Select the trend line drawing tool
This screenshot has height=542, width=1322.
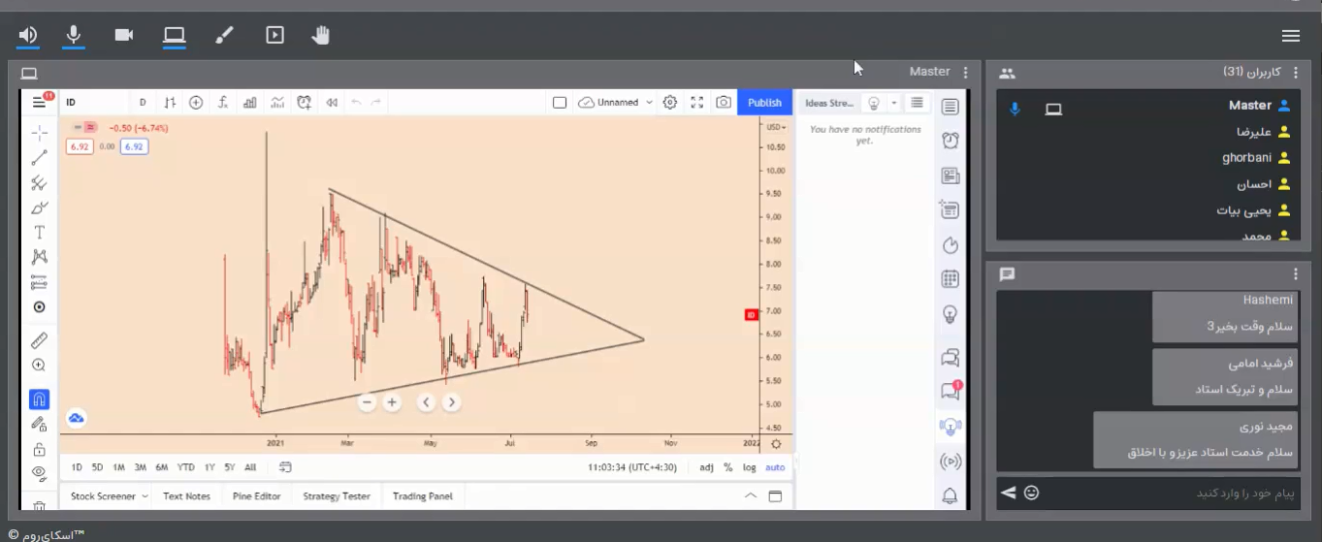point(39,158)
